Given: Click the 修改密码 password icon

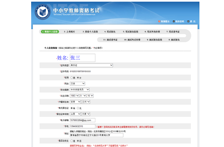Looking at the screenshot, I should [x=174, y=22].
